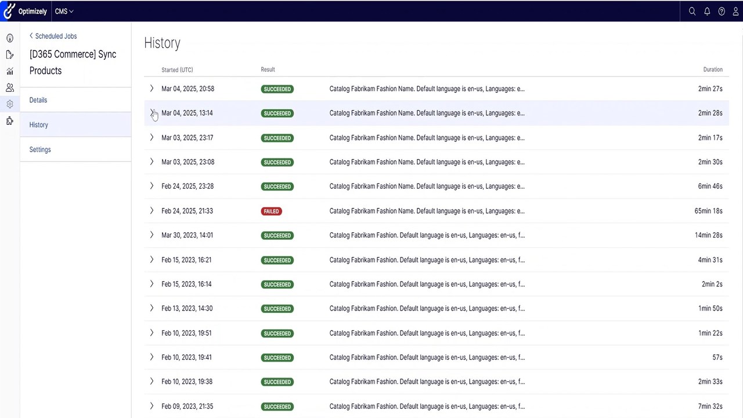Click the Feb 13, 2023, 14:30 date text
The height and width of the screenshot is (418, 743).
[x=187, y=308]
